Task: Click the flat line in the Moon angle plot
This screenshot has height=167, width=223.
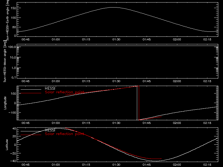Action: click(x=117, y=46)
